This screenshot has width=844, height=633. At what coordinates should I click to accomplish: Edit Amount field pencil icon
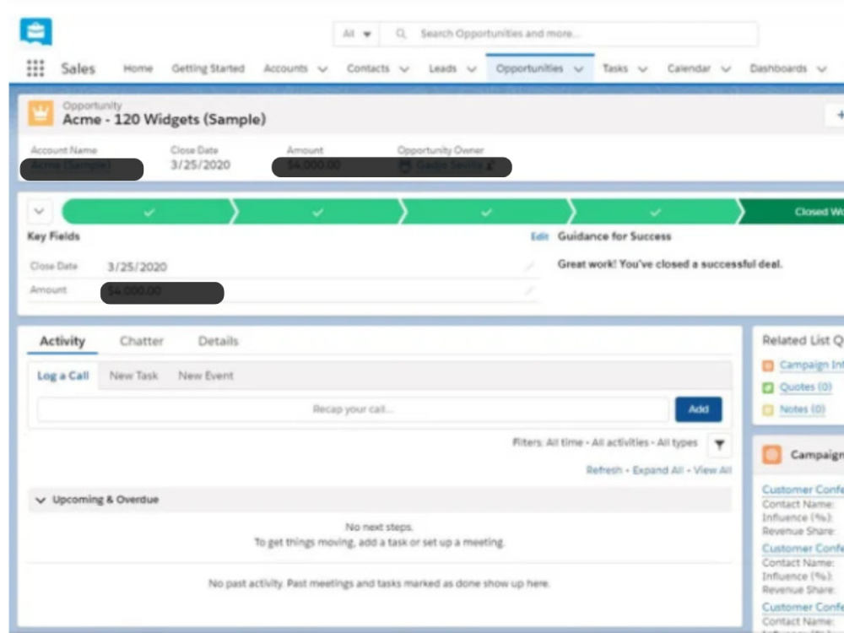pyautogui.click(x=530, y=290)
